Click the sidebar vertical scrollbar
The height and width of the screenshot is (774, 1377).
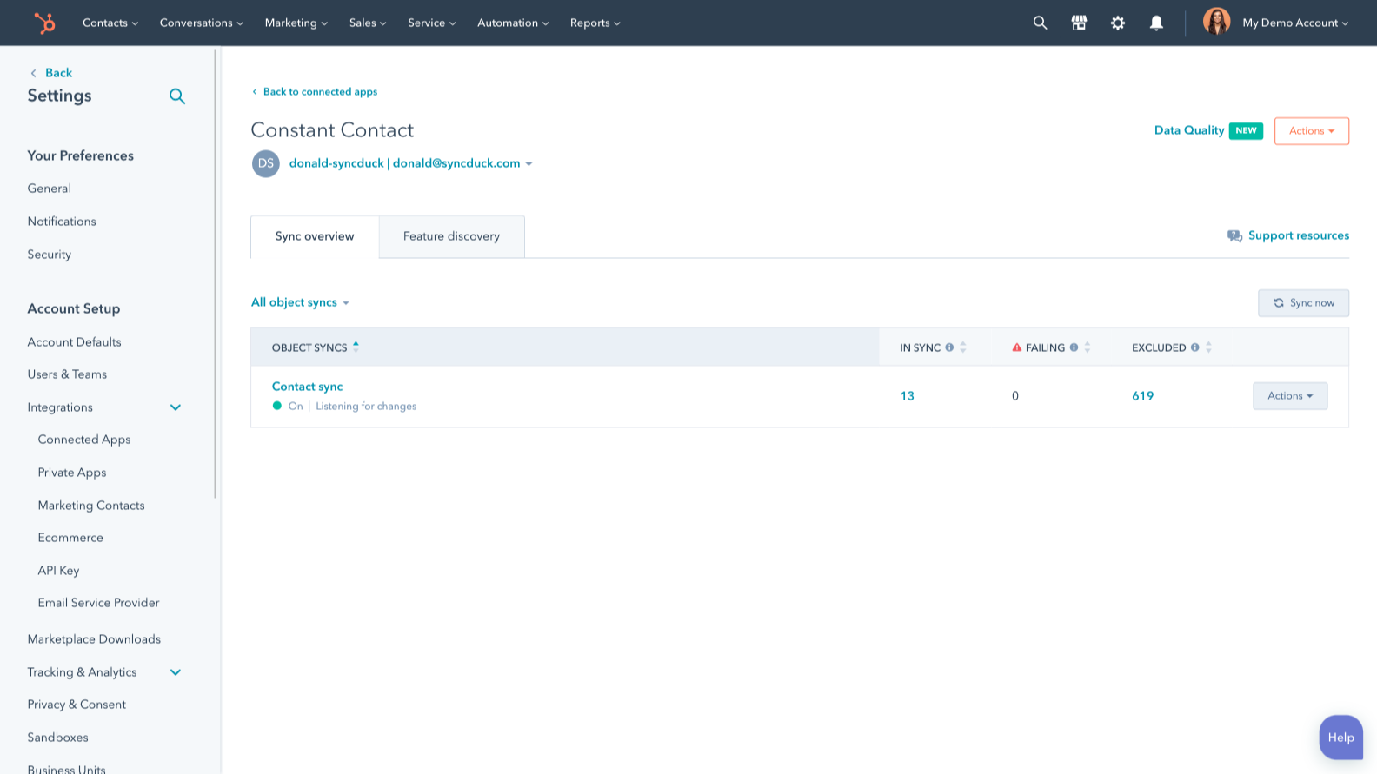pyautogui.click(x=215, y=273)
